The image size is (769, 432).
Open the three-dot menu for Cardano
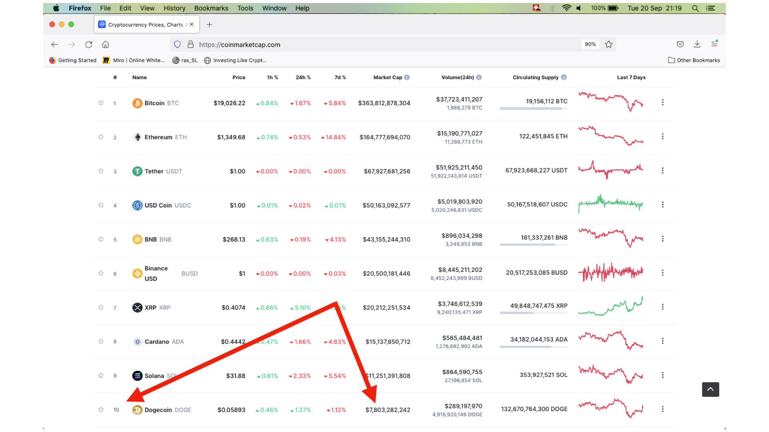click(663, 341)
